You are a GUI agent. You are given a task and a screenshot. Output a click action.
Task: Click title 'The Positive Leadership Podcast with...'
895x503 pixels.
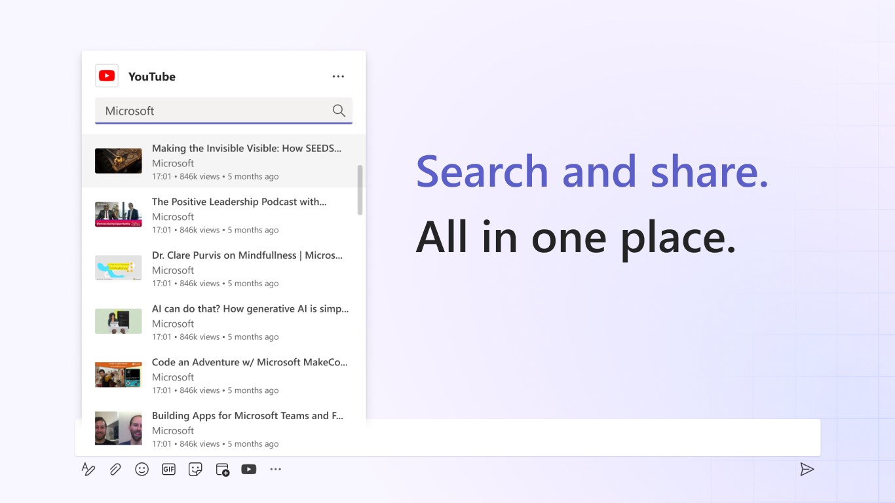point(239,202)
